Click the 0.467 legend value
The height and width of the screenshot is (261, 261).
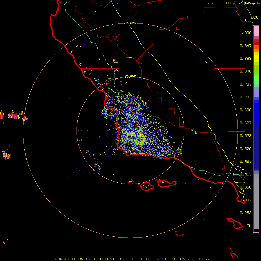pyautogui.click(x=246, y=162)
